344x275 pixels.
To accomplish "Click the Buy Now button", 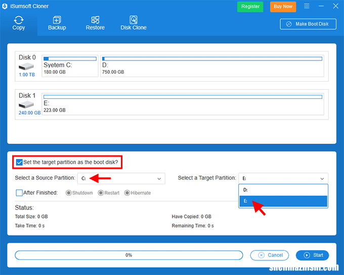I will tap(283, 7).
